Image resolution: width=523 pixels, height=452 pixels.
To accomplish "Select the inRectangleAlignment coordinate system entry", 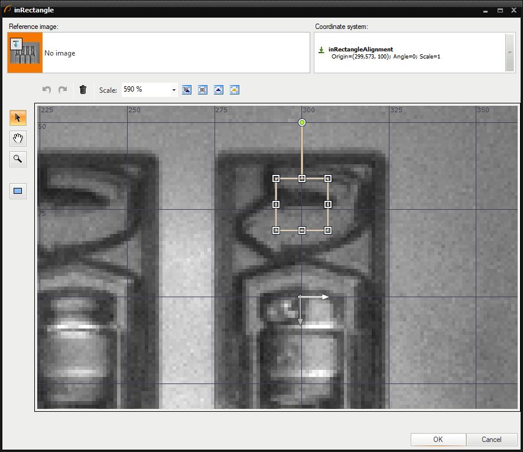I will 360,50.
